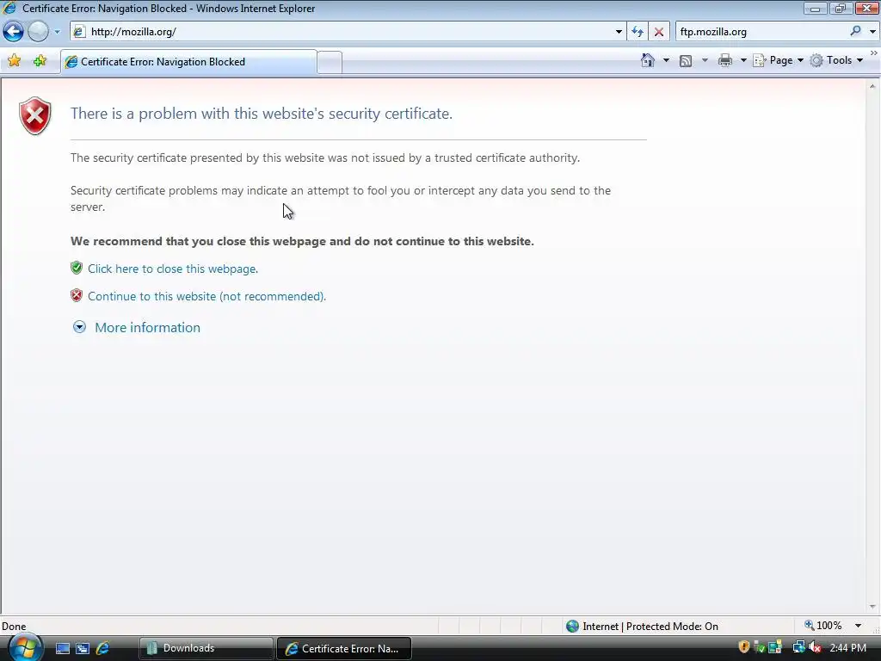Image resolution: width=881 pixels, height=661 pixels.
Task: Open the Page menu
Action: [x=778, y=60]
